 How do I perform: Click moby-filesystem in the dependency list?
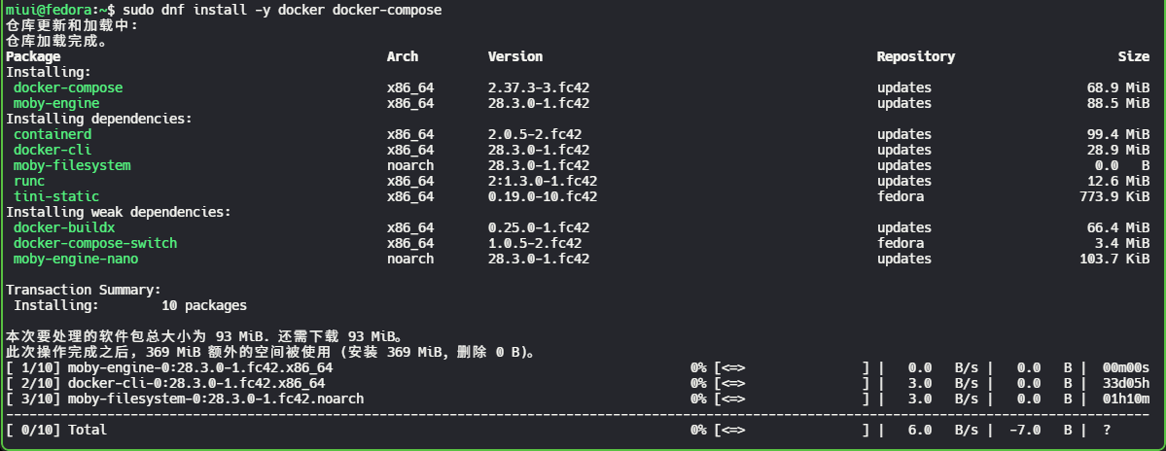click(72, 165)
